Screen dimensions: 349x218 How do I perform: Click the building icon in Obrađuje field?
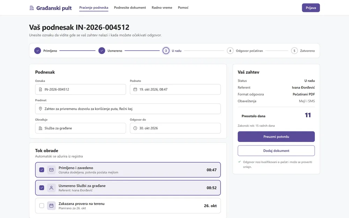coord(40,128)
